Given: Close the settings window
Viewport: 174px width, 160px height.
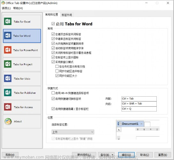Looking at the screenshot, I should pyautogui.click(x=168, y=3).
